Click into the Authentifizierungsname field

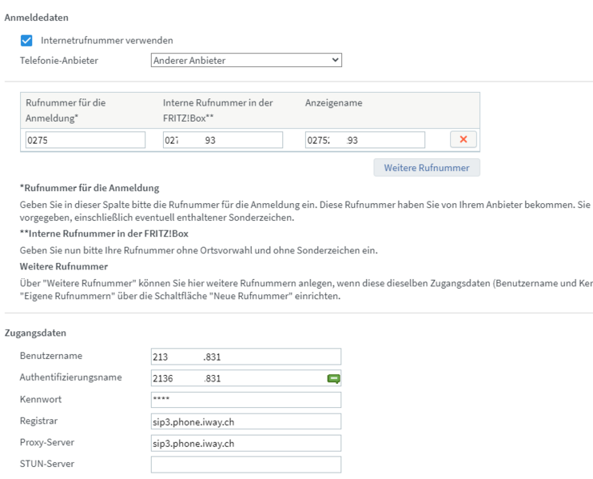(246, 378)
